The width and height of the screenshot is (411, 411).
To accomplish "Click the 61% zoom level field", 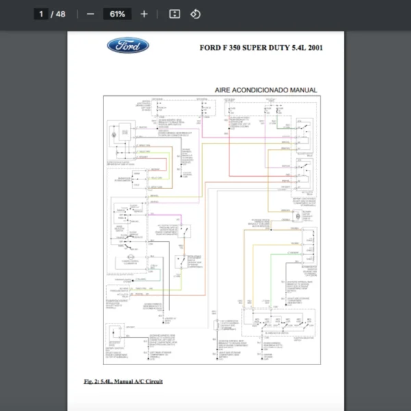I will pos(116,14).
